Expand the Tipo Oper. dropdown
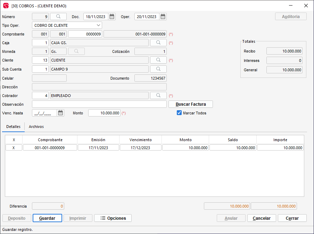314x234 pixels. tap(98, 25)
